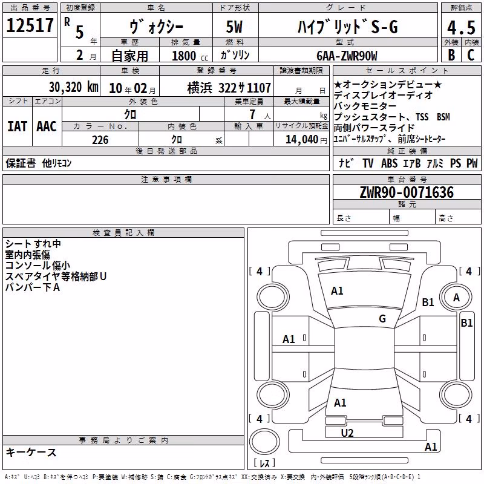Click lot number 12517
Screen dimensions: 484x484
tap(30, 25)
